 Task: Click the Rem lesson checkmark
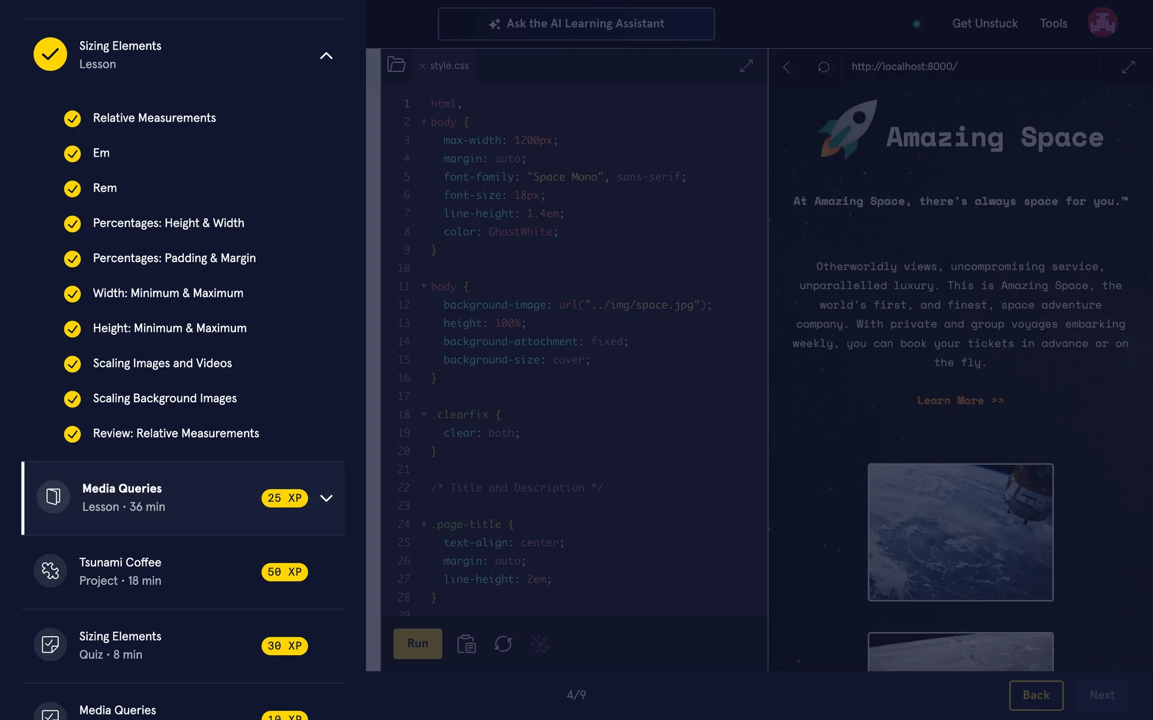(73, 188)
